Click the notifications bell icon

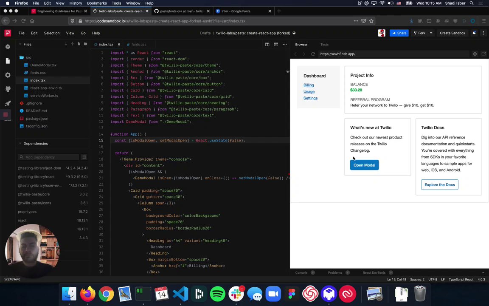coord(474,33)
